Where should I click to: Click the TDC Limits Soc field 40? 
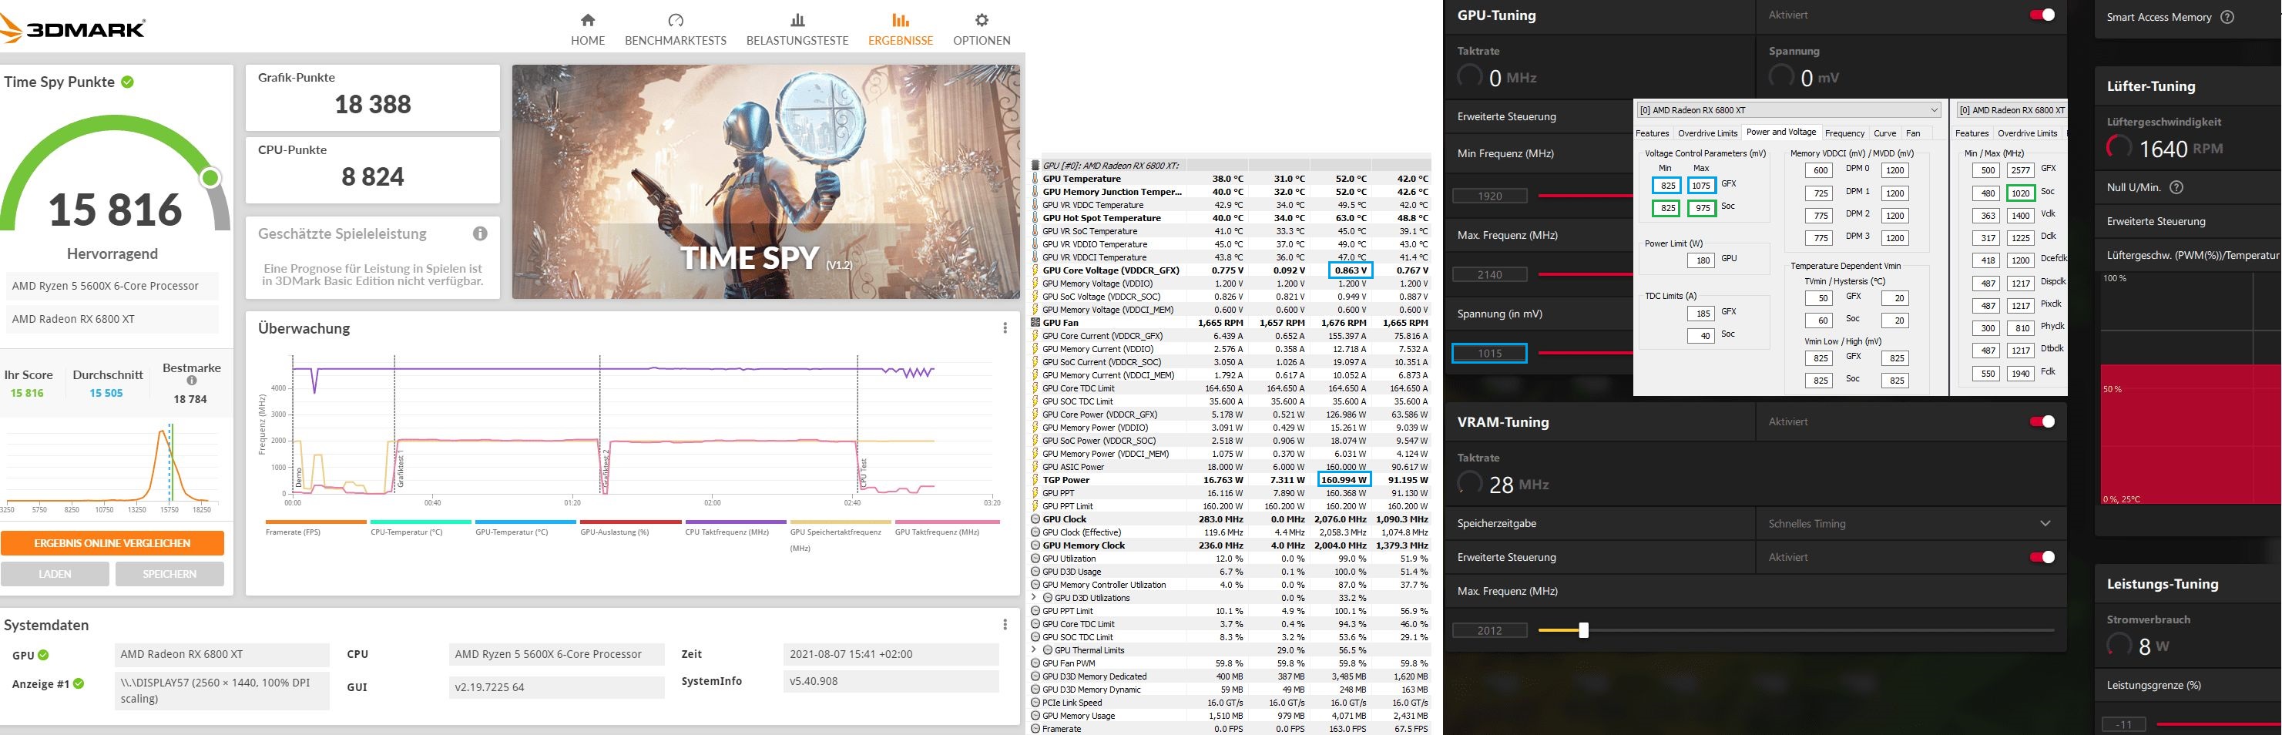(1701, 336)
